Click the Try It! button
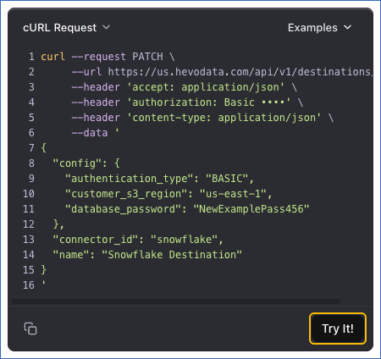This screenshot has height=359, width=381. (338, 329)
